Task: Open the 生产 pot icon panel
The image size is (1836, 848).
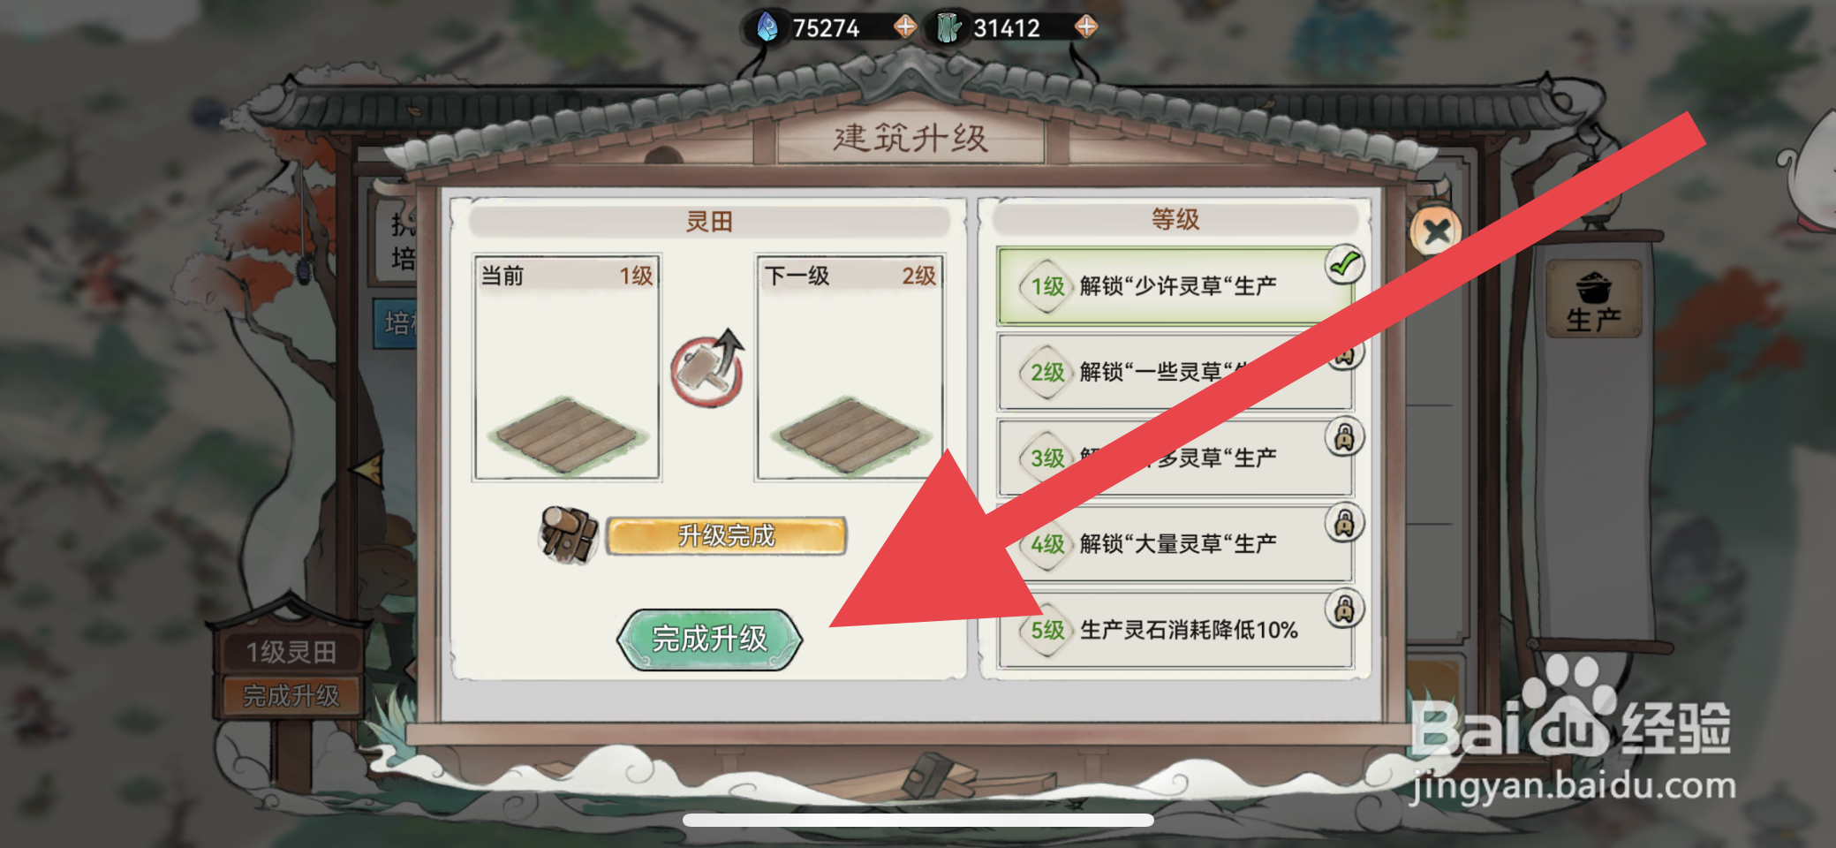Action: (1594, 300)
